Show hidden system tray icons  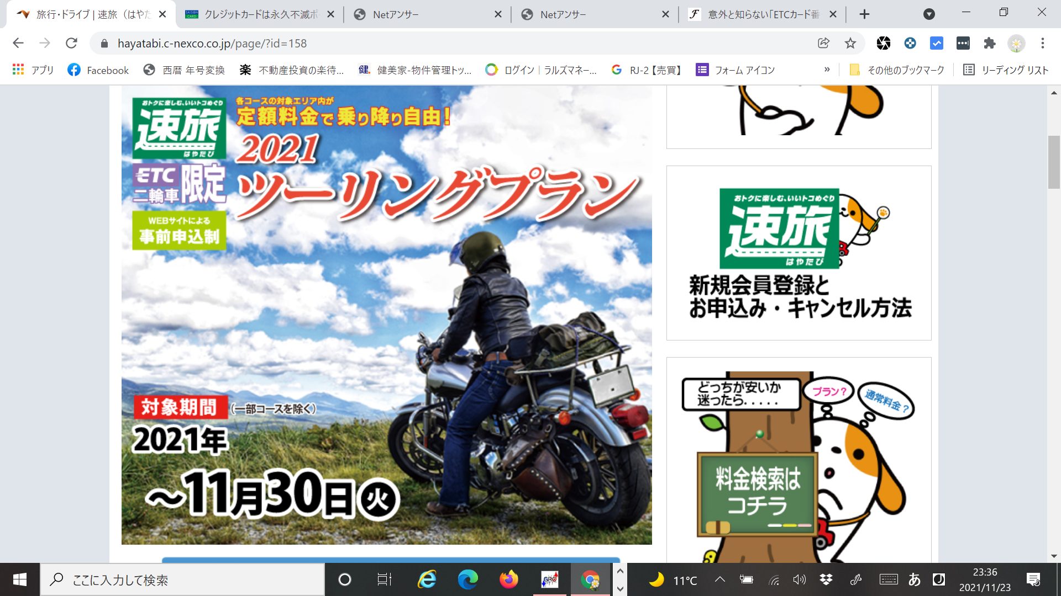point(719,579)
